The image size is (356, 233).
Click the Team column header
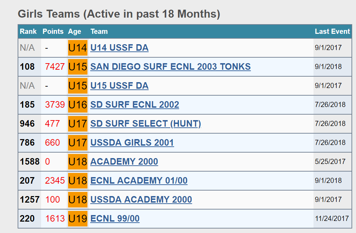click(x=99, y=31)
